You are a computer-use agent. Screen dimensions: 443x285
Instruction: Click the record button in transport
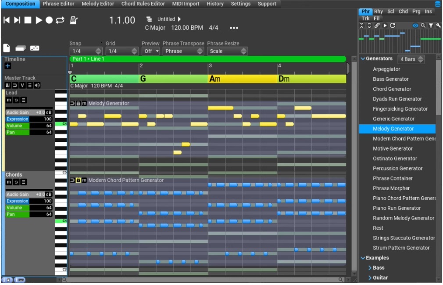pyautogui.click(x=50, y=20)
